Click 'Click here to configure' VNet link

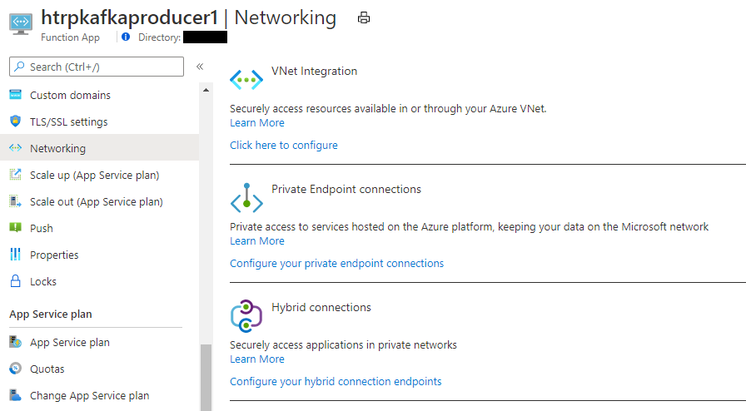[284, 145]
